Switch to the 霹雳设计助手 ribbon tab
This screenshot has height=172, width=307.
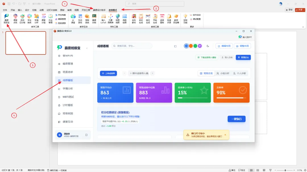point(99,10)
